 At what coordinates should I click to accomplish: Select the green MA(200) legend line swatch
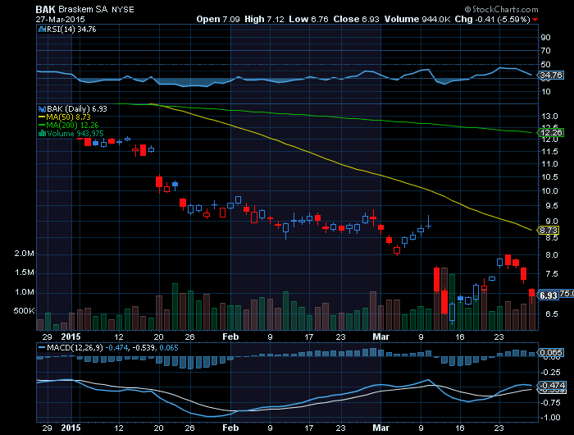point(42,126)
